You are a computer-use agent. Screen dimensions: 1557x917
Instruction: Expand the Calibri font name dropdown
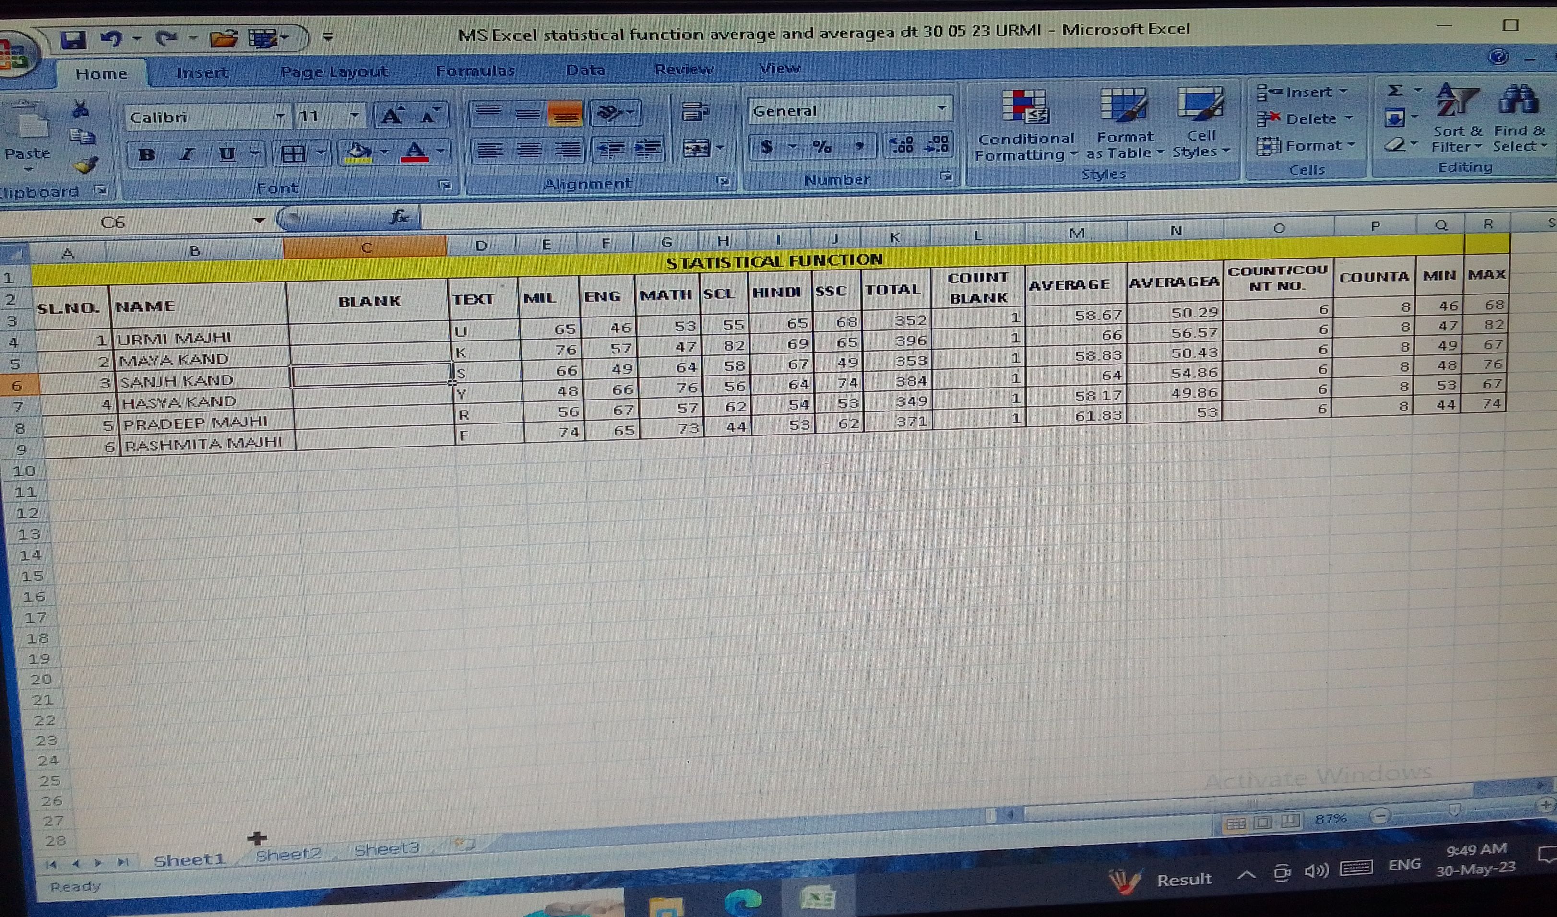pos(280,116)
